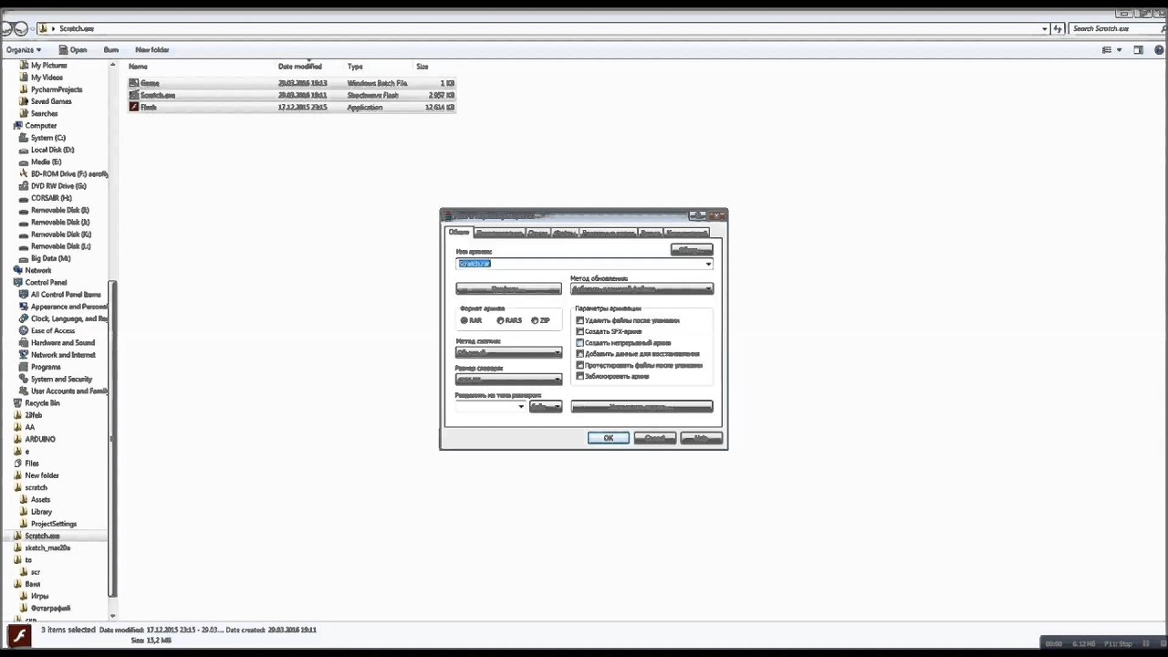This screenshot has height=657, width=1168.
Task: Toggle the preview pane icon
Action: (x=1138, y=50)
